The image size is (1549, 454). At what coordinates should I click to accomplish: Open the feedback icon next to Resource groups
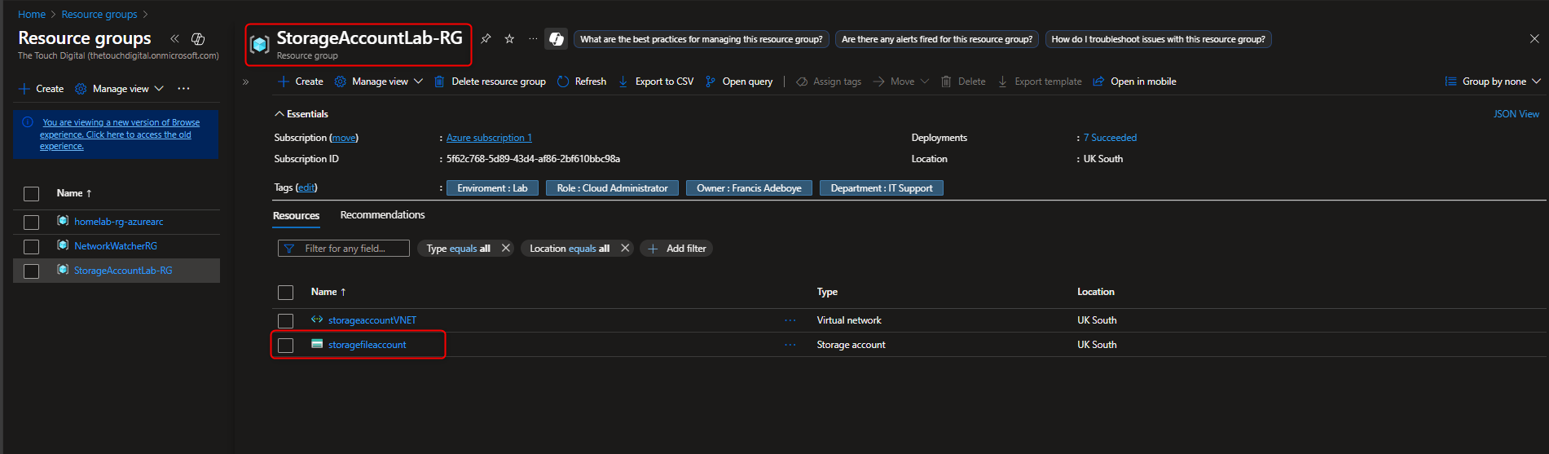click(x=198, y=38)
